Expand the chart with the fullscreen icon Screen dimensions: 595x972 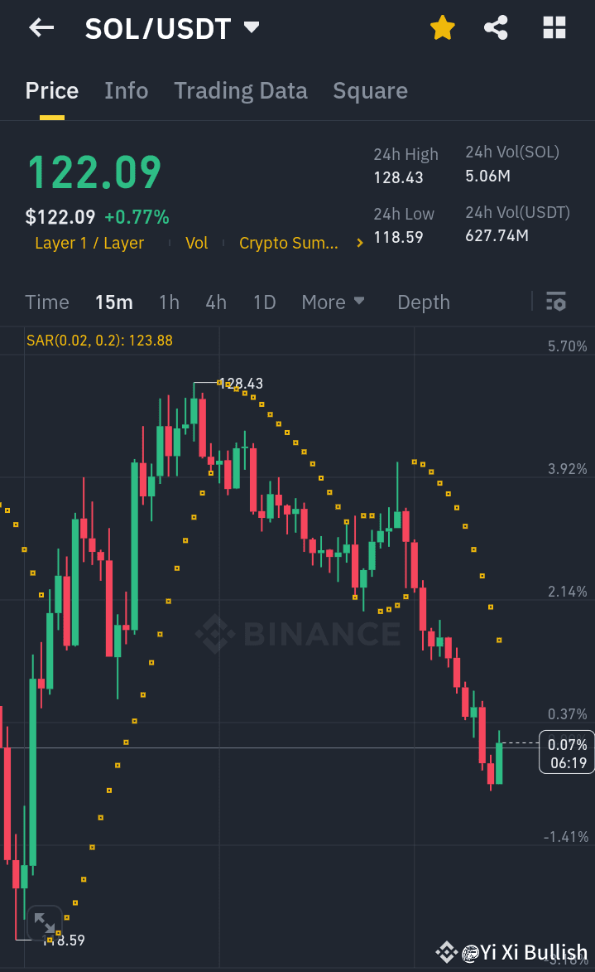(x=45, y=921)
